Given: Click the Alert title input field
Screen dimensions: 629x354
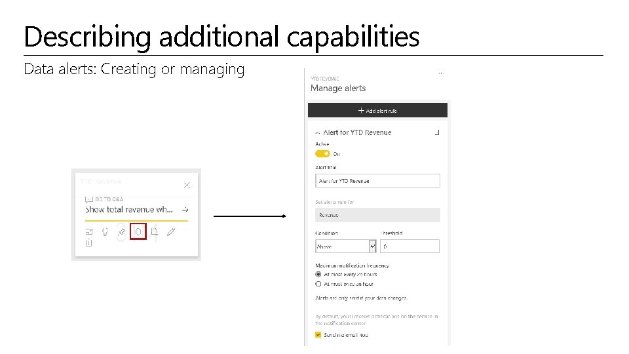Looking at the screenshot, I should click(377, 181).
